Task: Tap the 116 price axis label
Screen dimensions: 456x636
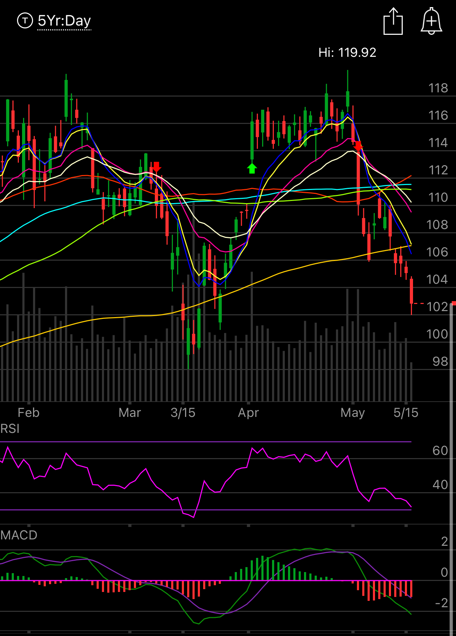Action: pos(438,115)
